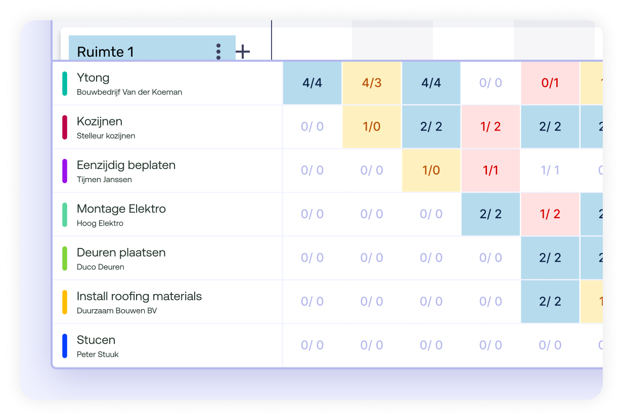Screen dimensions: 623x420
Task: Open the Ytong task row
Action: tap(93, 78)
